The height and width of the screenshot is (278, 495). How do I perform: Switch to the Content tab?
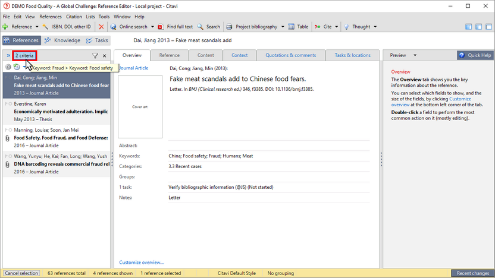[206, 55]
